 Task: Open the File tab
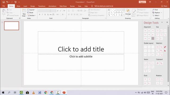click(4, 6)
